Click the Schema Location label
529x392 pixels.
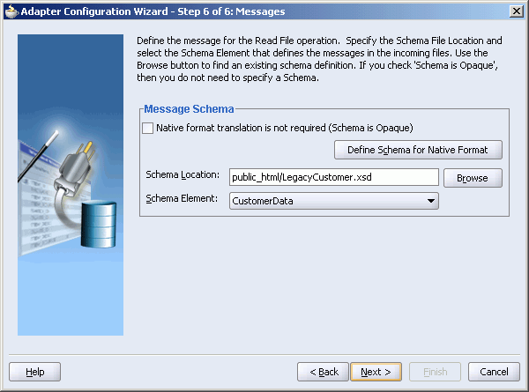point(183,175)
